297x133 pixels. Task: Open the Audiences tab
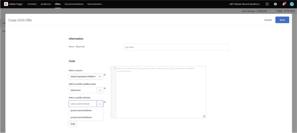tap(46, 4)
